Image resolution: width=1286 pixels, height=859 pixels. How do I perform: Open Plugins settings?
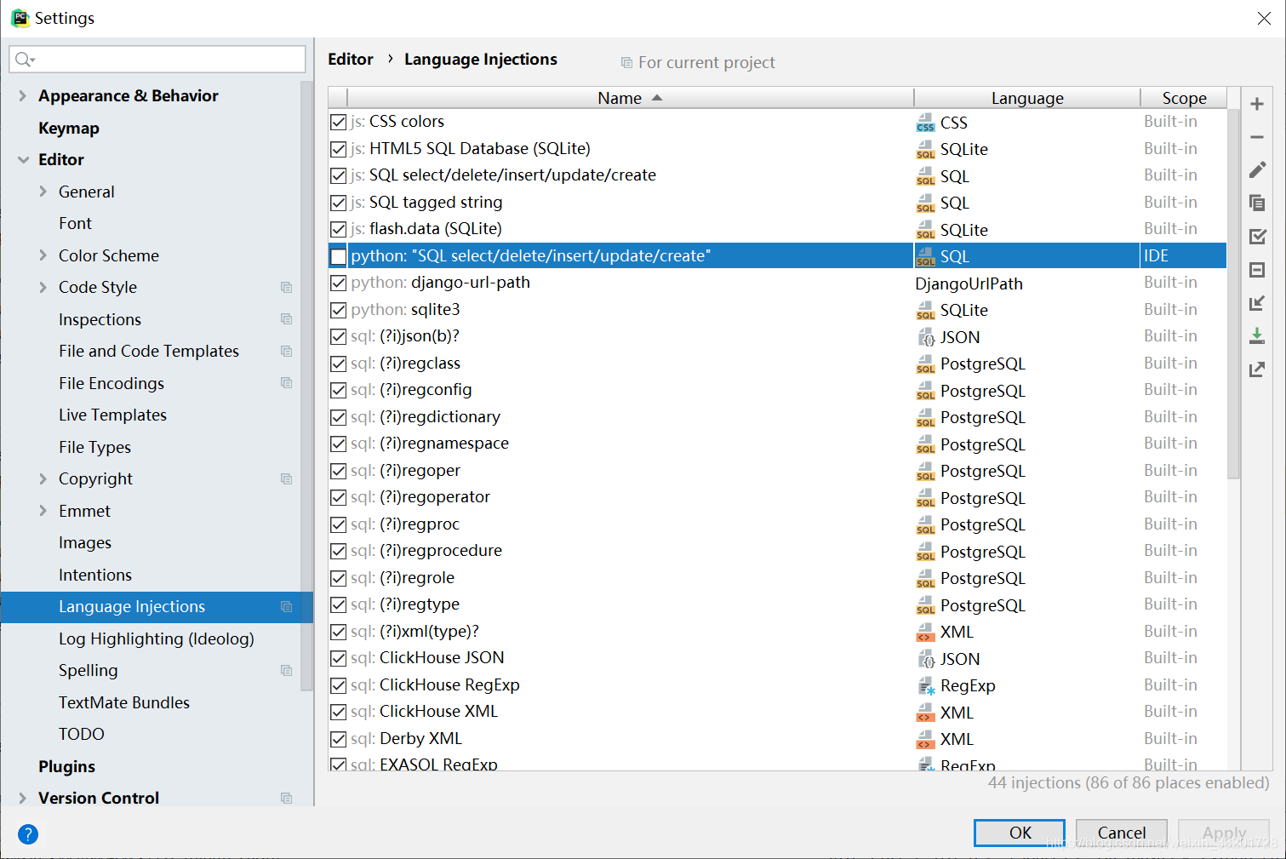pos(66,766)
